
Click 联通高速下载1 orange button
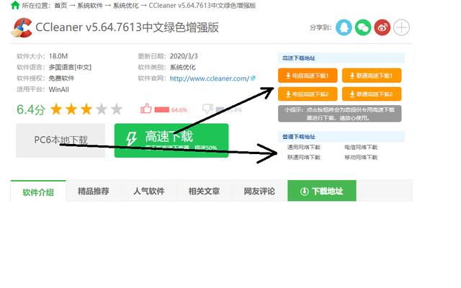pos(372,76)
